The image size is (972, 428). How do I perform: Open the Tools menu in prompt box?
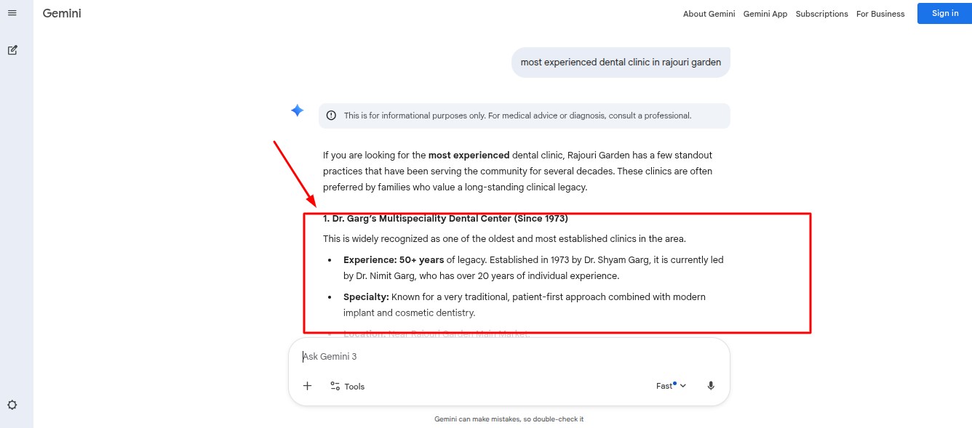[347, 387]
